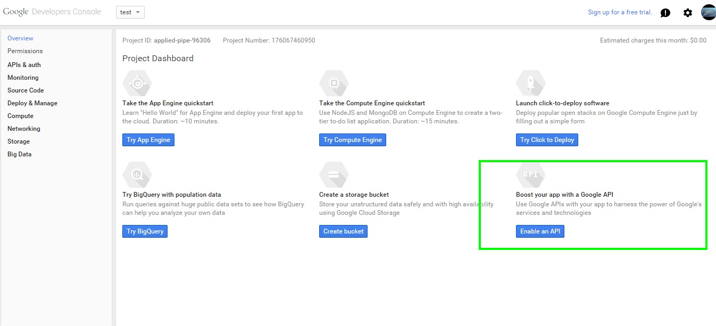
Task: Click the Try App Engine button
Action: 148,140
